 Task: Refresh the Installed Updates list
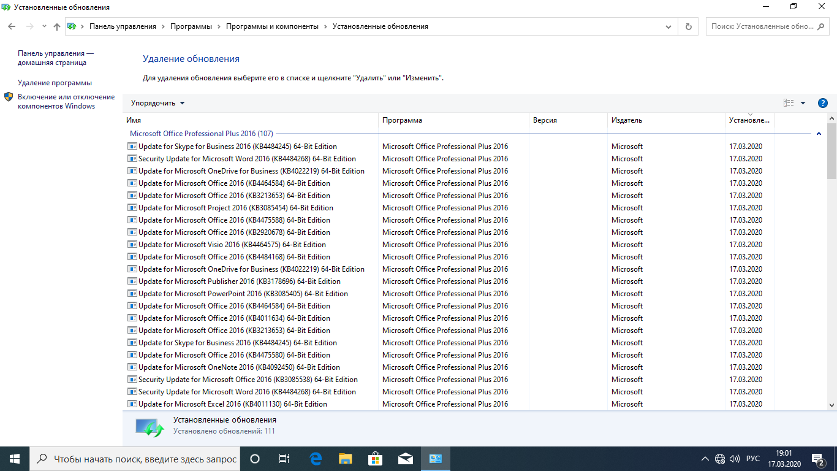pyautogui.click(x=688, y=26)
